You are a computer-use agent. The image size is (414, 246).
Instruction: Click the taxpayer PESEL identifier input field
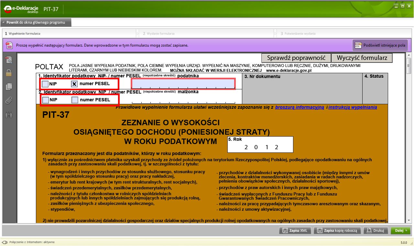[183, 84]
